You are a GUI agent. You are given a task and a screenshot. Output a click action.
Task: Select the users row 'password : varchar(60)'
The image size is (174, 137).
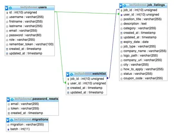(x=30, y=35)
